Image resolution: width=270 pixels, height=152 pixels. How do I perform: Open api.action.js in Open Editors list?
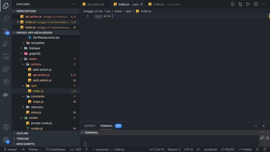(x=46, y=16)
